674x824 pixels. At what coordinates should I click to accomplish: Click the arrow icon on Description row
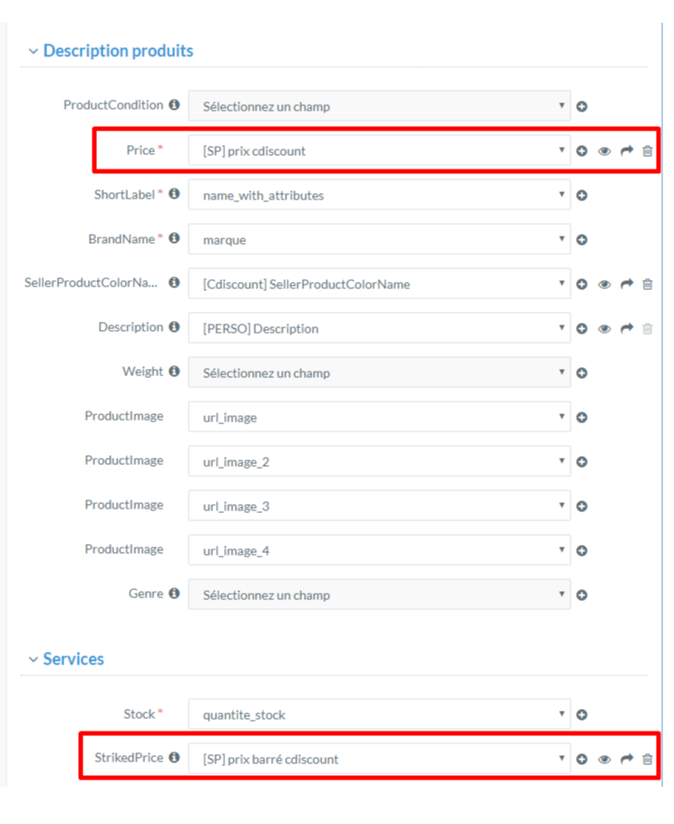627,328
